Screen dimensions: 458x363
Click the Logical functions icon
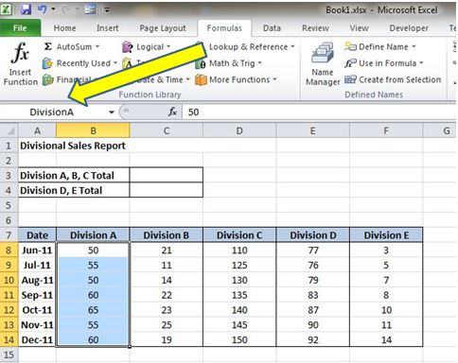pos(128,47)
